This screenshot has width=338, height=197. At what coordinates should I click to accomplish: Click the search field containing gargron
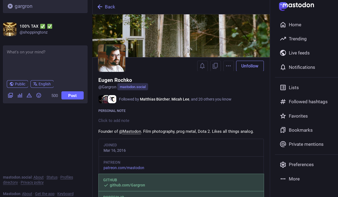(45, 6)
